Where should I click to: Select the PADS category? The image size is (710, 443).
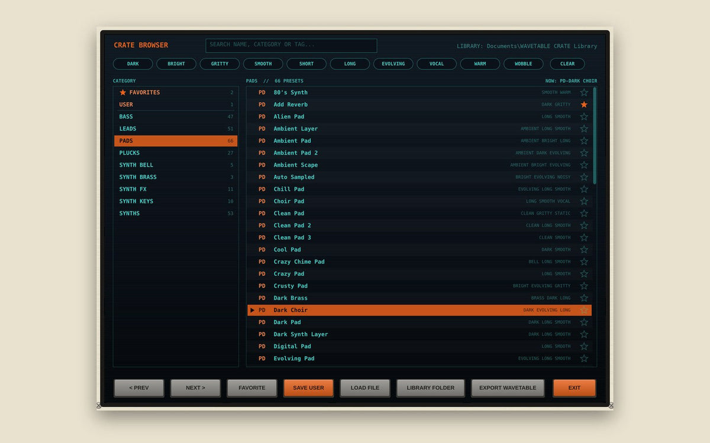[176, 141]
